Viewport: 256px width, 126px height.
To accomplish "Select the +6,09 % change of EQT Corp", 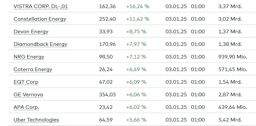I will [x=136, y=82].
